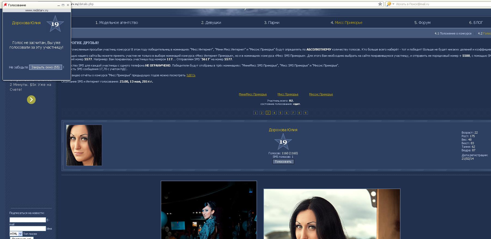
Task: Open the search engine selector icon
Action: (x=391, y=4)
